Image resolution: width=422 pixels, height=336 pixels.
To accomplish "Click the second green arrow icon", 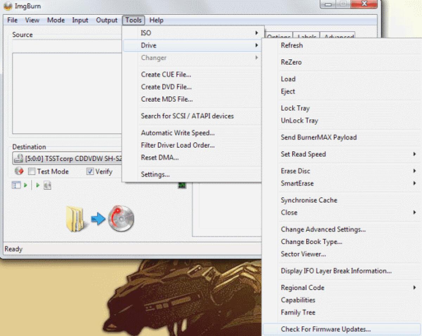I will [38, 185].
